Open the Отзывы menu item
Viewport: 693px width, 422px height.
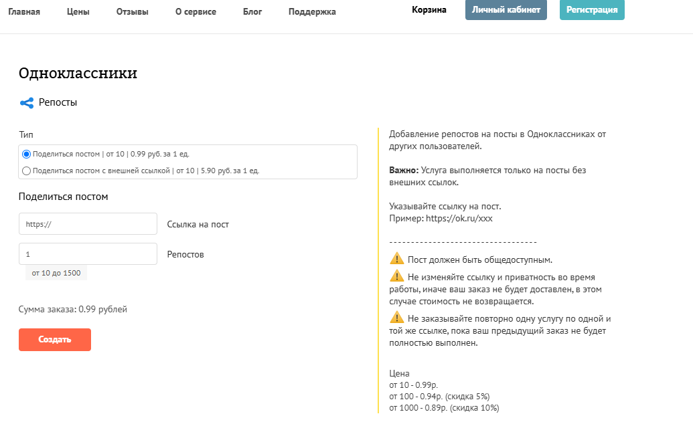point(132,12)
